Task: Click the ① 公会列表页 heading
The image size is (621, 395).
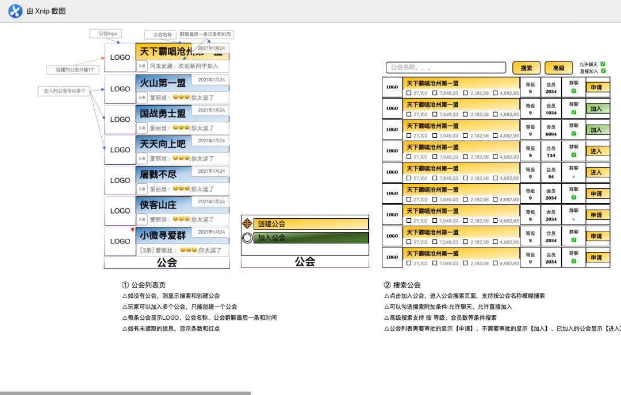Action: click(x=144, y=285)
